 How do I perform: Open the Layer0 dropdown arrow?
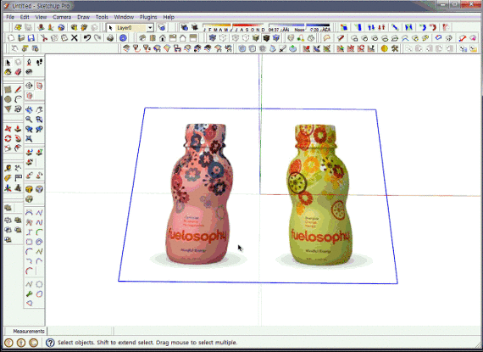pos(150,28)
